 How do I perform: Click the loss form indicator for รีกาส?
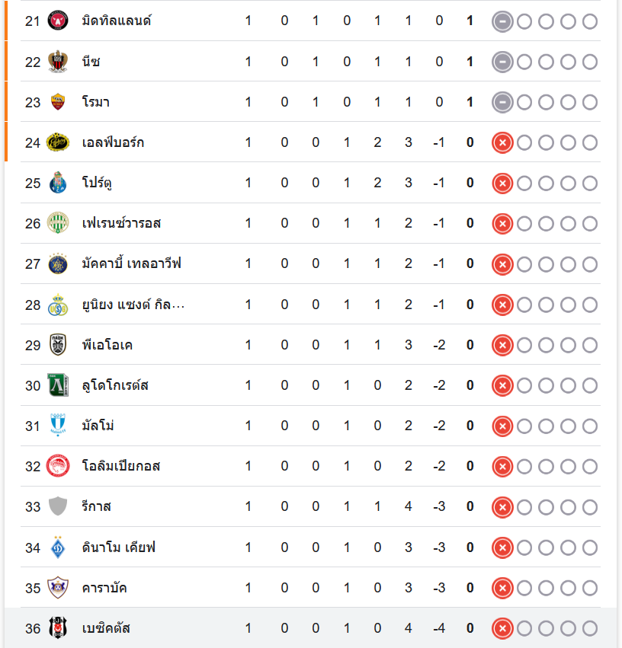(502, 506)
